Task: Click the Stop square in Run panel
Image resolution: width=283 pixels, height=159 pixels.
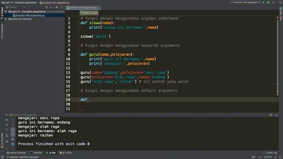Action: [x=7, y=125]
